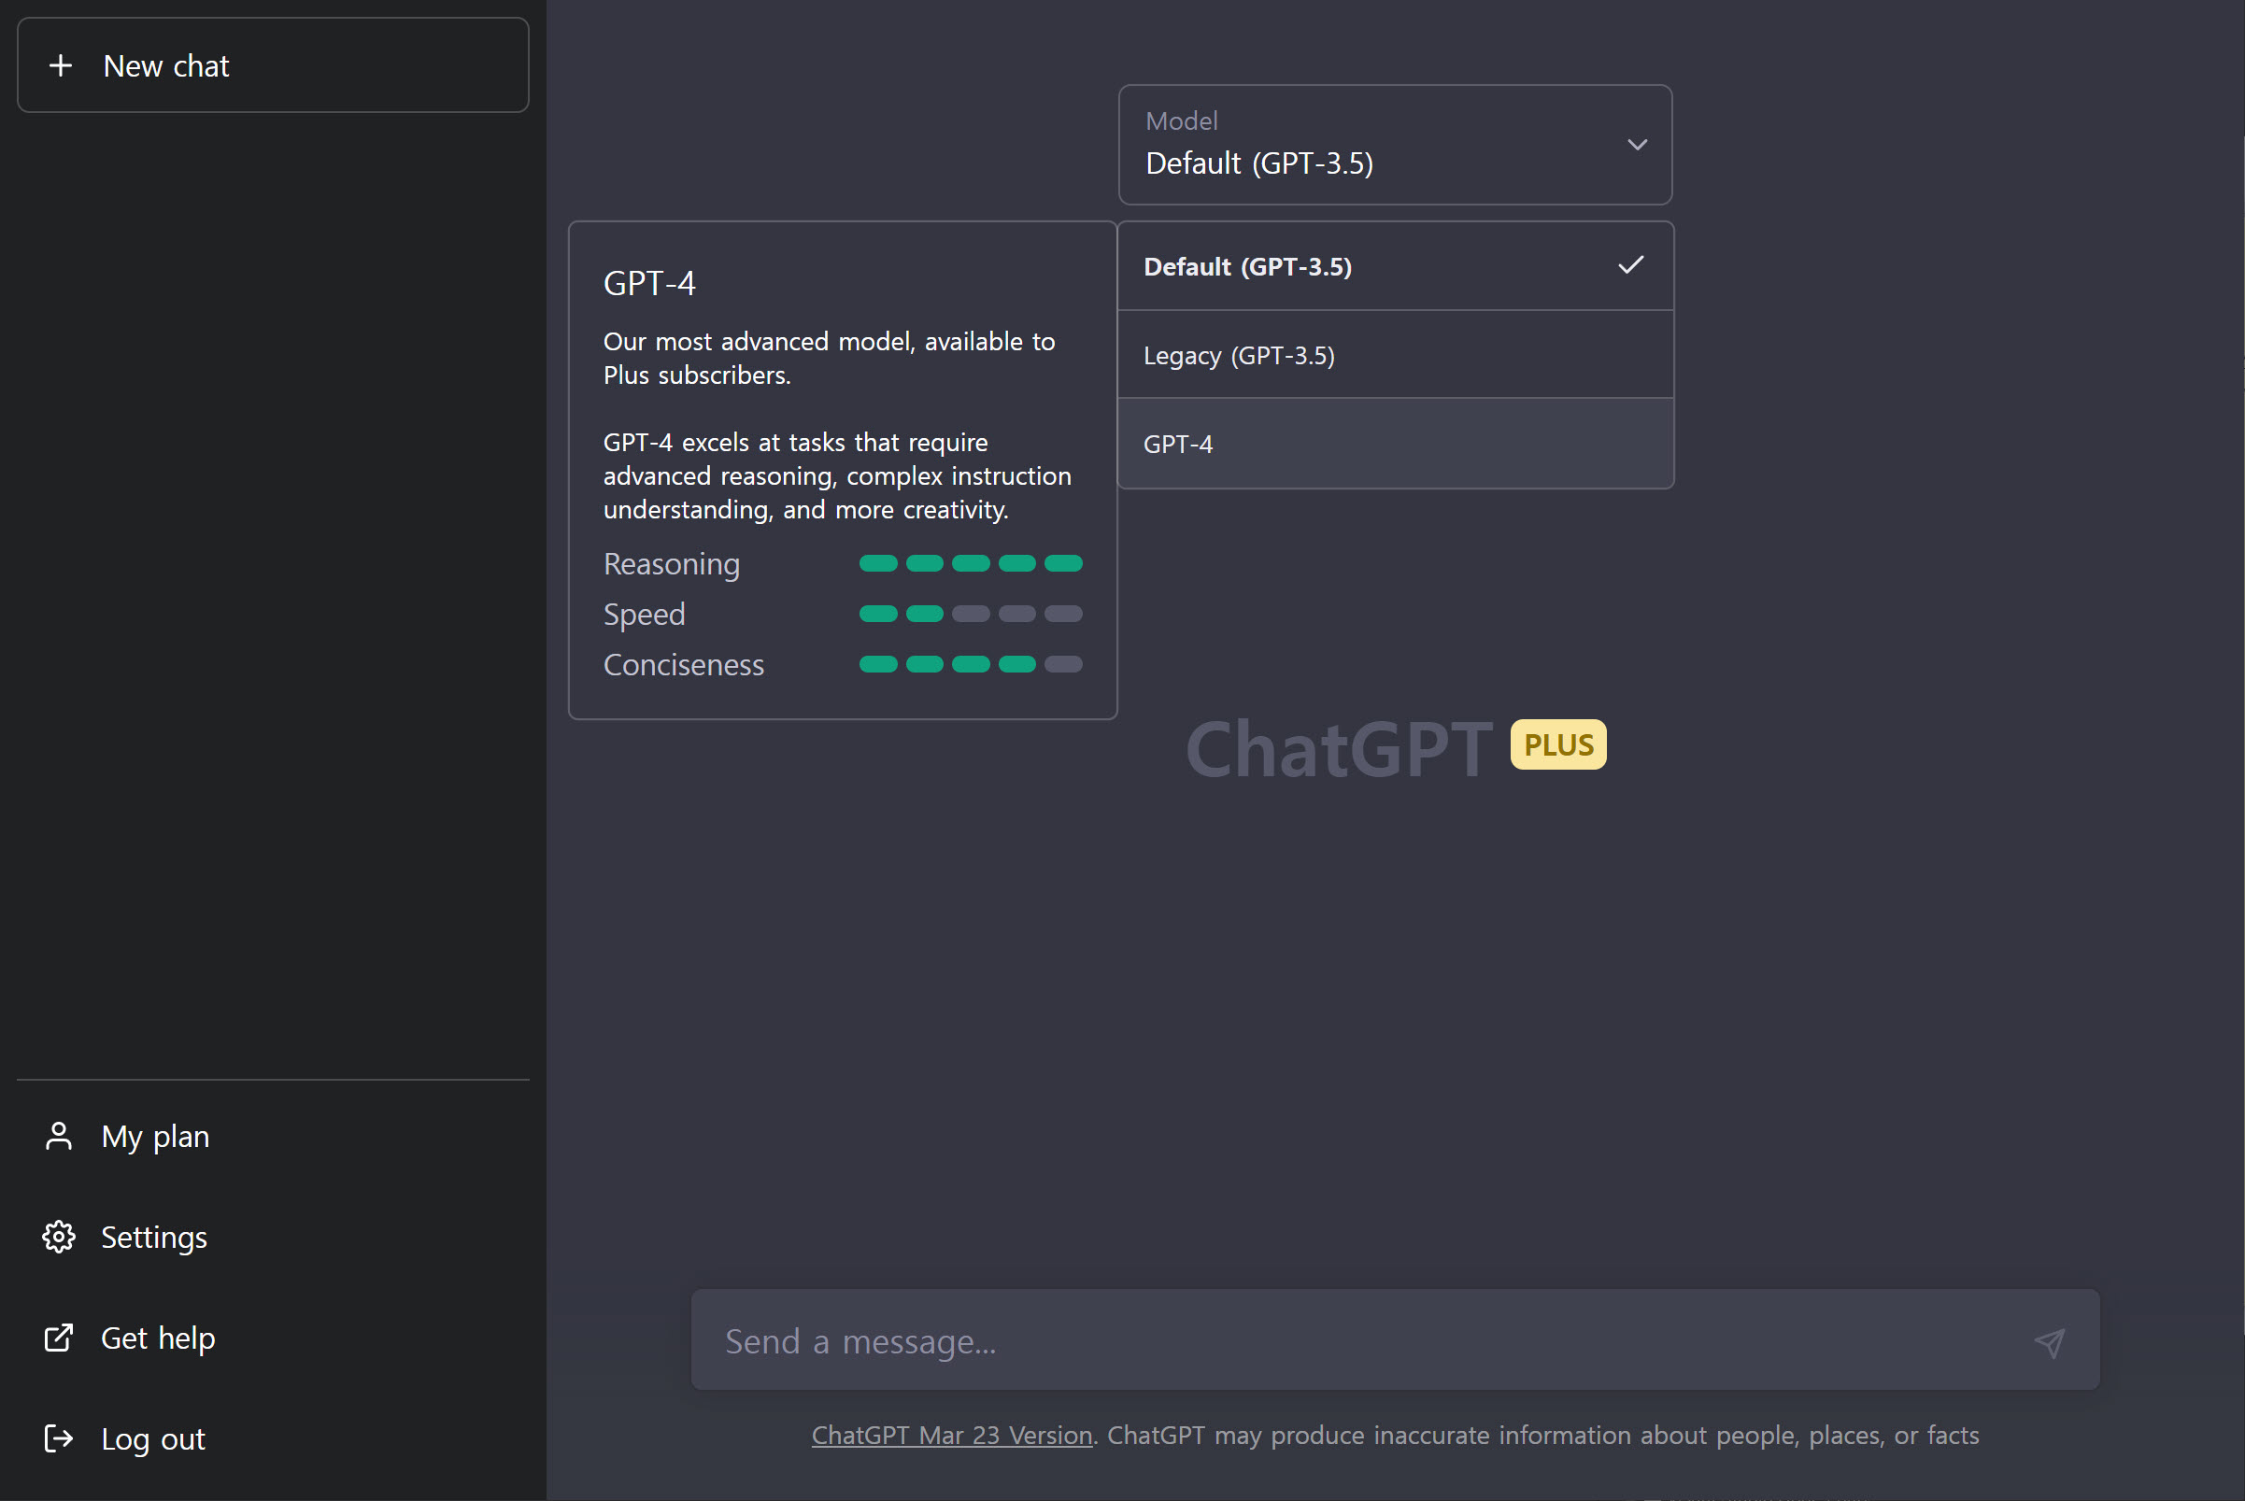Choose GPT-4 from the model list
This screenshot has width=2245, height=1501.
point(1177,445)
